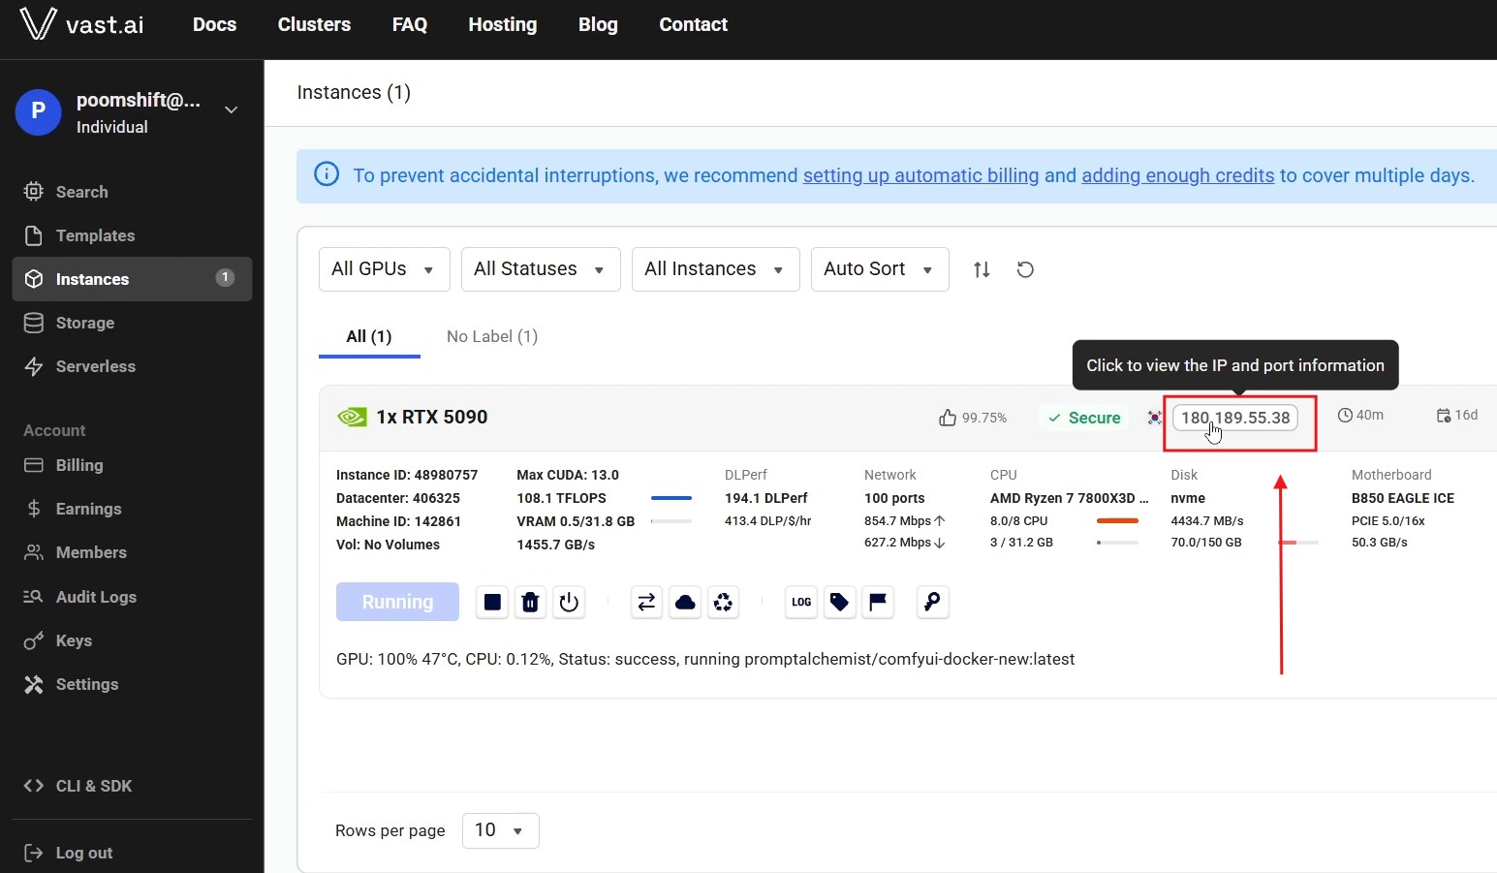1497x873 pixels.
Task: Click the TFLOPS blue usage bar
Action: point(671,498)
